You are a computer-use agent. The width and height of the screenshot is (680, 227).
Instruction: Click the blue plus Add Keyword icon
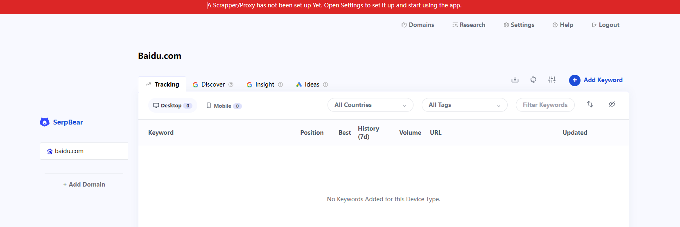click(575, 80)
